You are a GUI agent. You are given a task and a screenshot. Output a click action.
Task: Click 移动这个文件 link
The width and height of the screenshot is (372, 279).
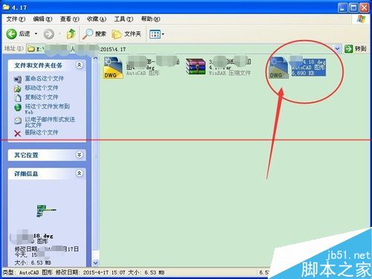(42, 88)
